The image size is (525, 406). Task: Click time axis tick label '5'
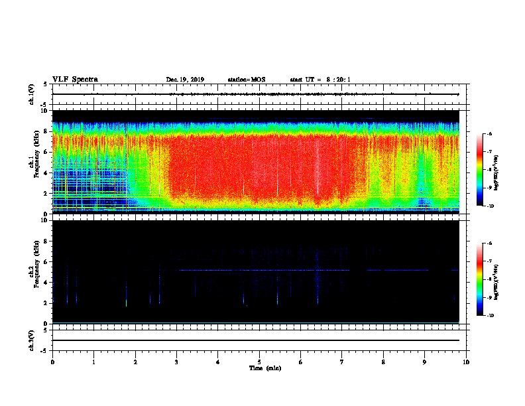[259, 362]
